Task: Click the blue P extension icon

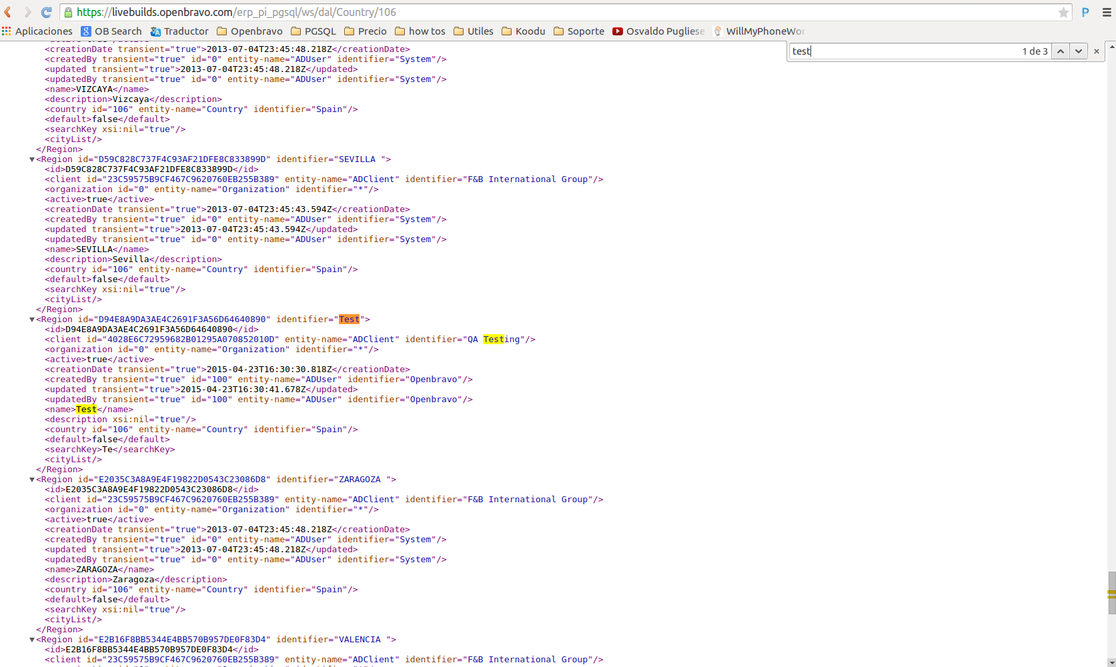Action: point(1085,12)
